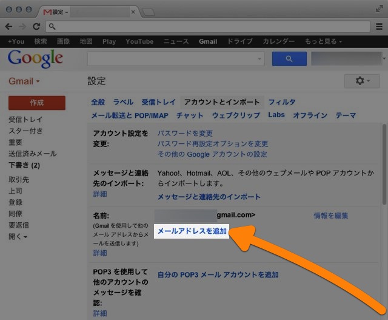Click the blue Google search button
The width and height of the screenshot is (388, 320).
point(289,59)
